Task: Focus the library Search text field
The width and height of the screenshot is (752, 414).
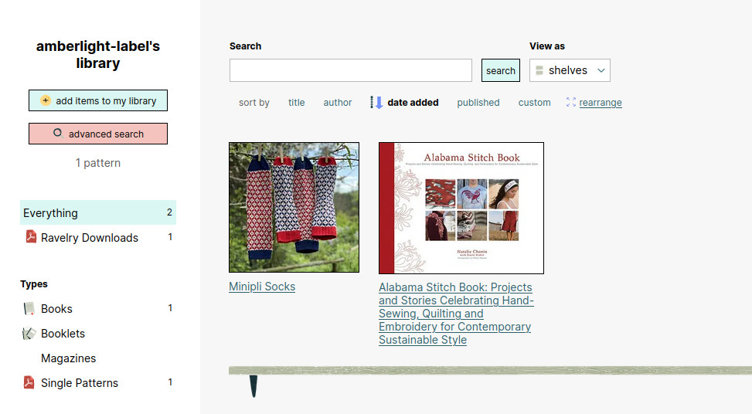Action: [351, 70]
